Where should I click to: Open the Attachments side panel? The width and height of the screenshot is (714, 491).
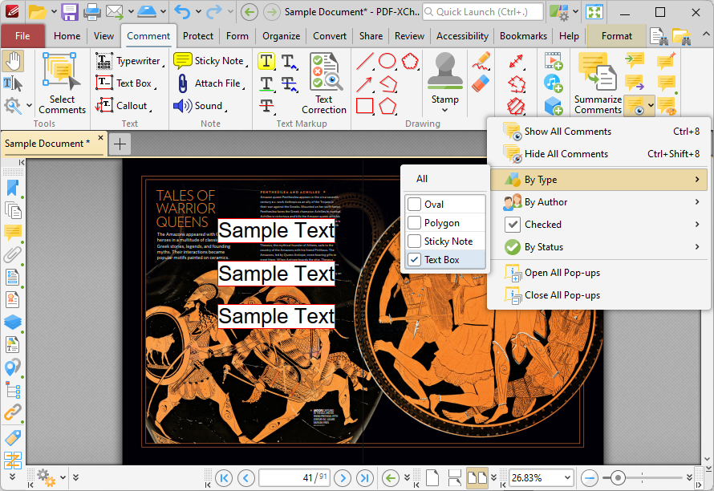point(13,254)
